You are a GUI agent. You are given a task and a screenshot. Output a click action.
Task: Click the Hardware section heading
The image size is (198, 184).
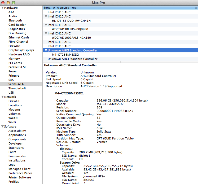point(11,8)
